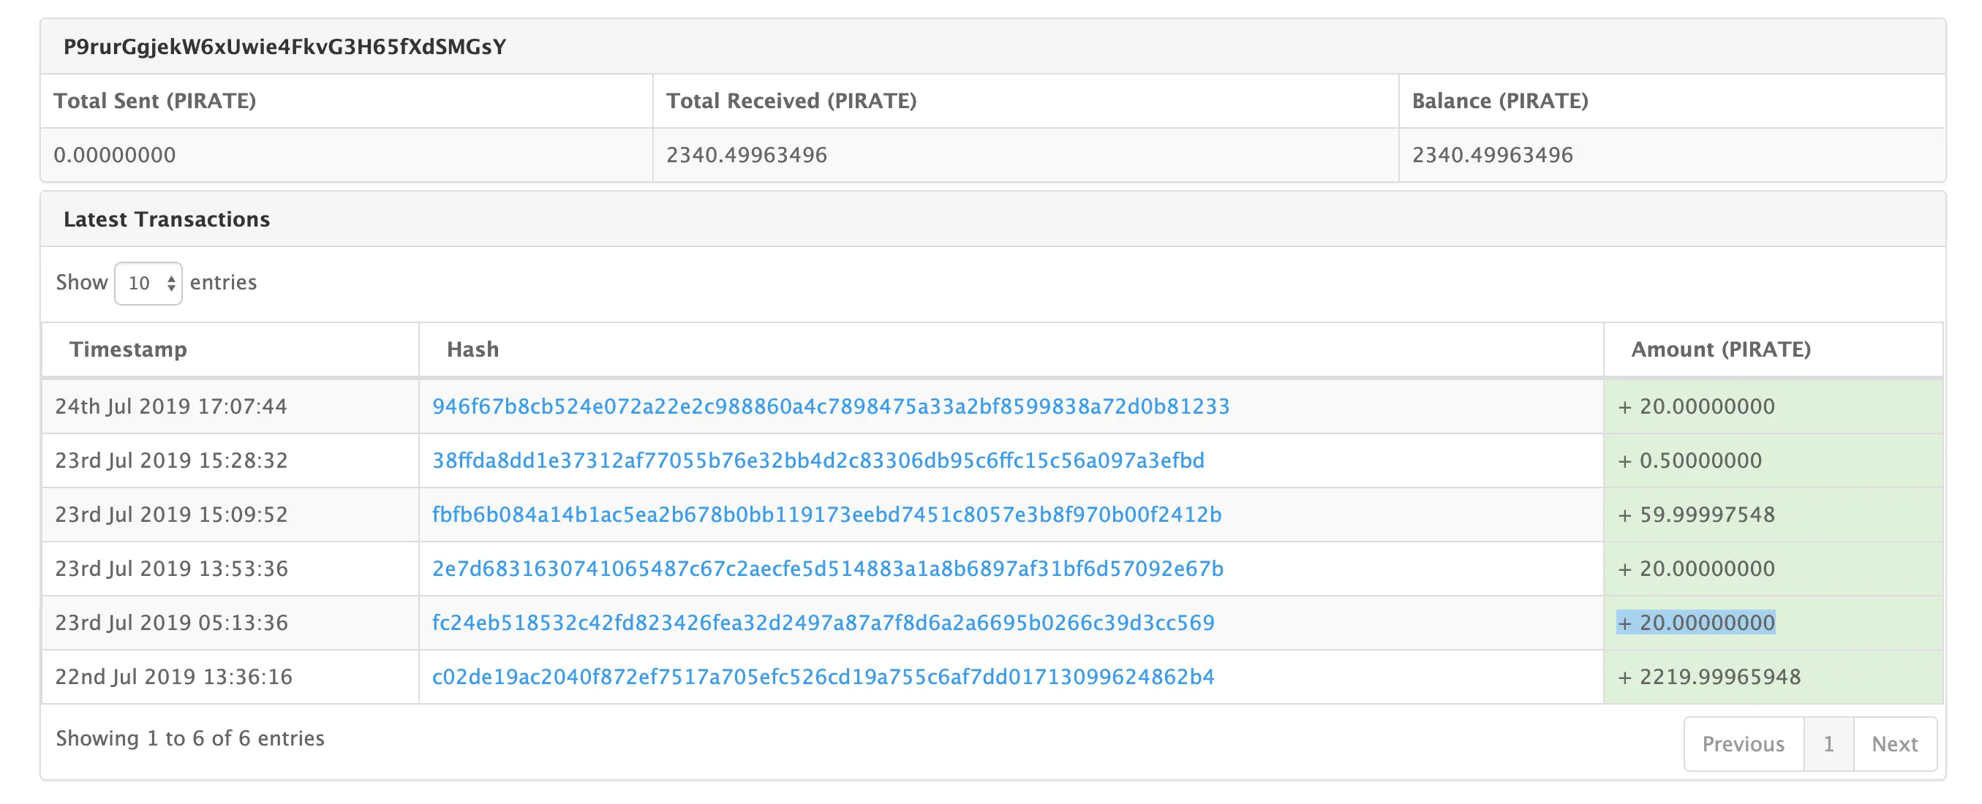Screen dimensions: 1982x804
Task: Click timestamp 24th Jul 2019 17:07:44
Action: click(171, 406)
